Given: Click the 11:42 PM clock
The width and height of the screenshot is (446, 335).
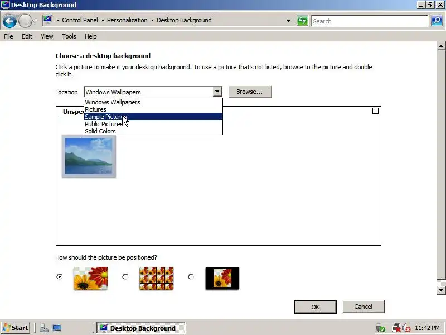Looking at the screenshot, I should [x=427, y=328].
